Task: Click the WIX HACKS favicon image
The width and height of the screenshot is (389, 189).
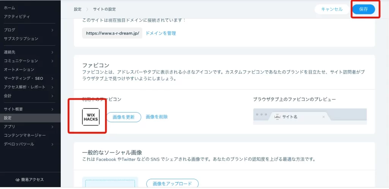Action: [91, 117]
